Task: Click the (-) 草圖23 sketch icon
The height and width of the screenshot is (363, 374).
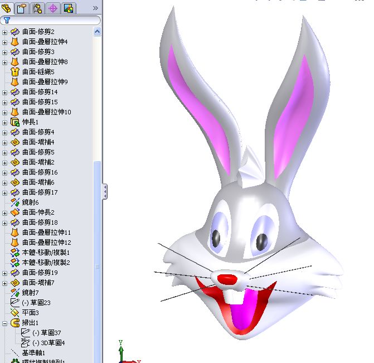Action: [15, 303]
